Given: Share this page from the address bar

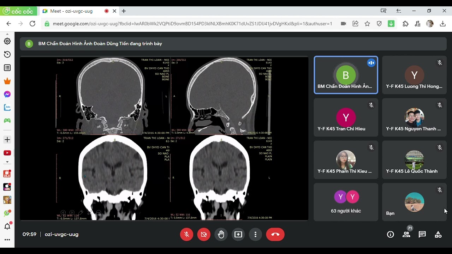Looking at the screenshot, I should click(x=355, y=24).
